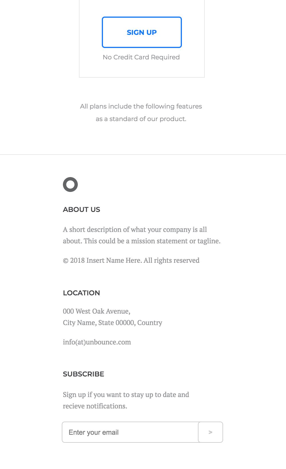Screen dimensions: 286x469
Task: Click the gray ring logo above About Us
Action: [x=70, y=185]
